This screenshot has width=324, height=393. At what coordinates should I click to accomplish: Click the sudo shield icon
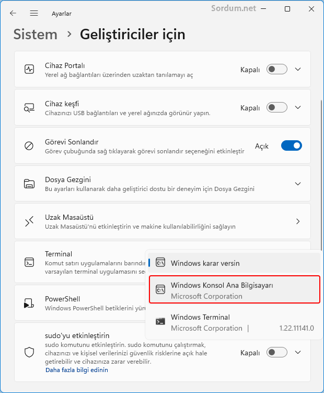pyautogui.click(x=29, y=352)
